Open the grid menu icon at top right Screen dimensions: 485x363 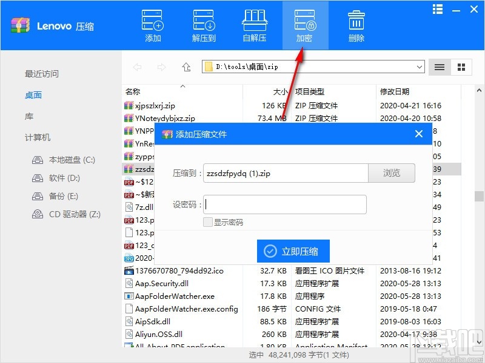click(437, 10)
